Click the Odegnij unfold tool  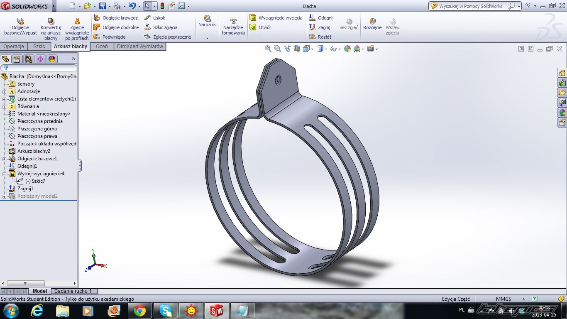click(321, 18)
